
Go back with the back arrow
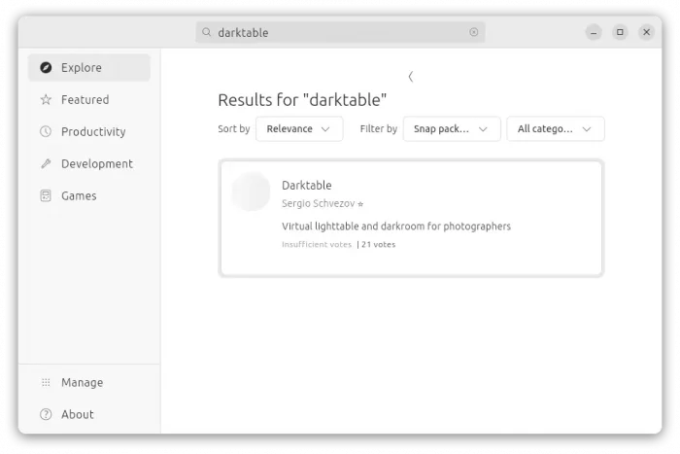(x=411, y=77)
